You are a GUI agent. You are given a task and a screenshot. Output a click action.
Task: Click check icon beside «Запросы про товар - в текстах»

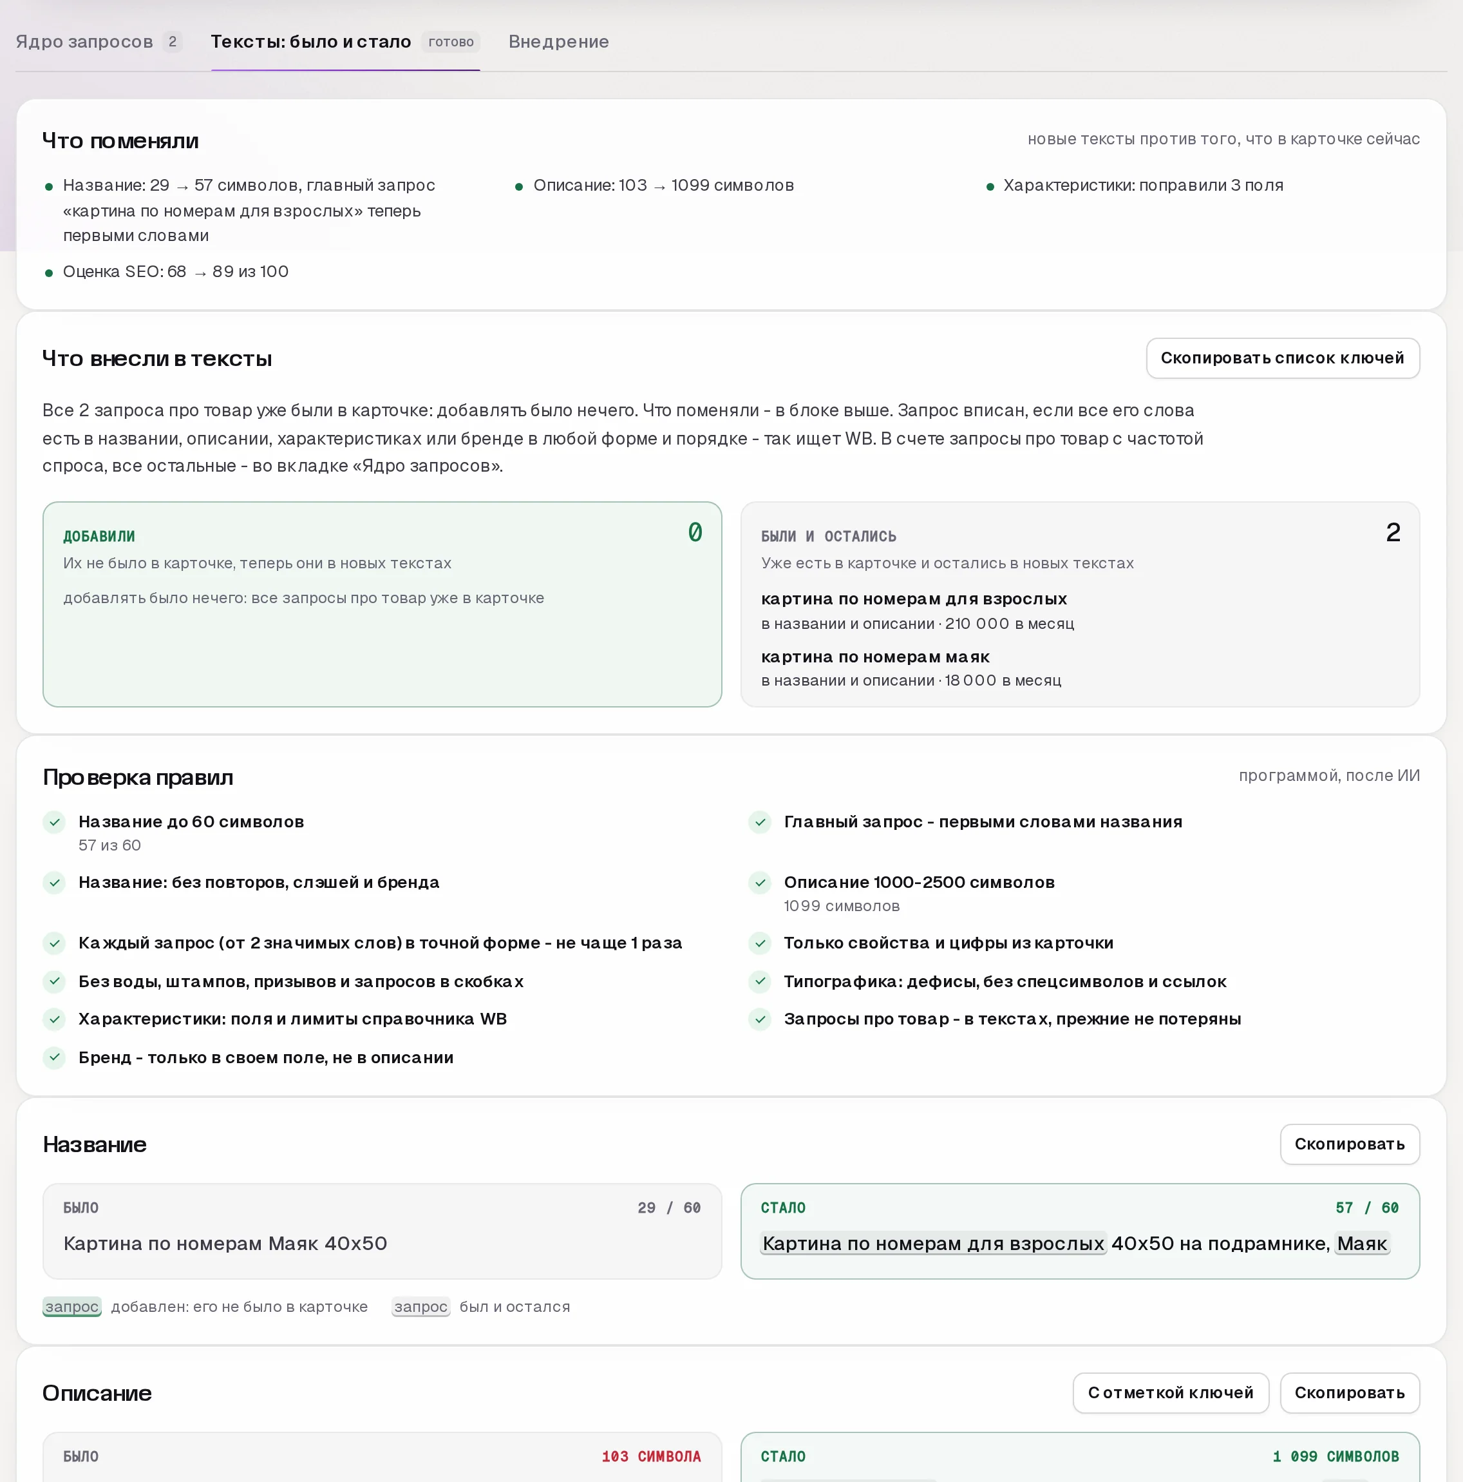(x=760, y=1019)
